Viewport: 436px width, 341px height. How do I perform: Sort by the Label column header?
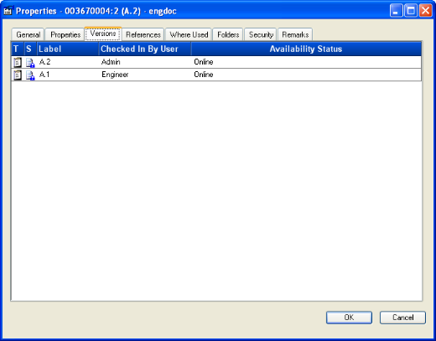[x=68, y=49]
